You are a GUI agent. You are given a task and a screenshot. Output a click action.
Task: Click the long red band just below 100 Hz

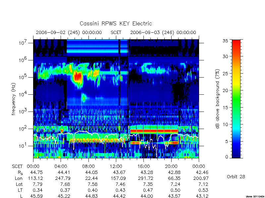(x=154, y=131)
